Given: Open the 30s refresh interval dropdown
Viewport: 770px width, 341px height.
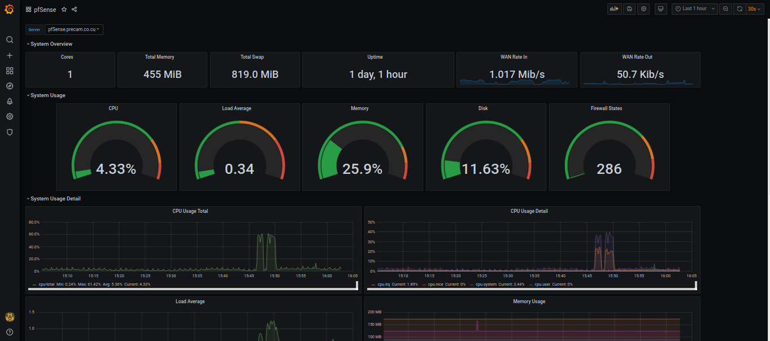Looking at the screenshot, I should point(754,9).
